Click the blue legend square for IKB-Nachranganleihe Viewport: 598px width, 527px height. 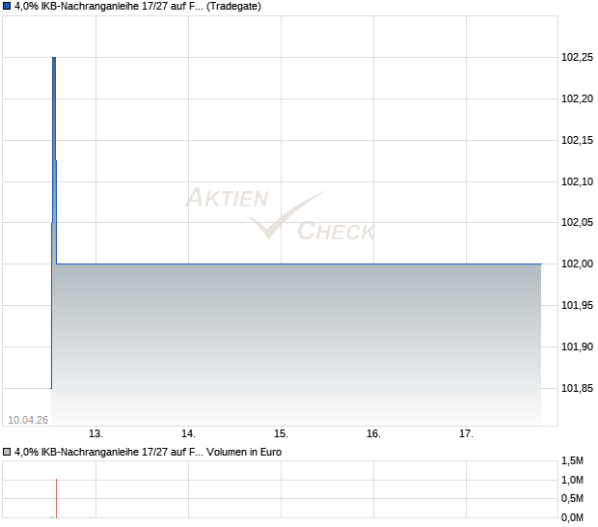pos(7,6)
